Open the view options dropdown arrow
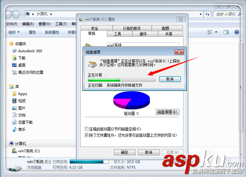 pos(216,32)
